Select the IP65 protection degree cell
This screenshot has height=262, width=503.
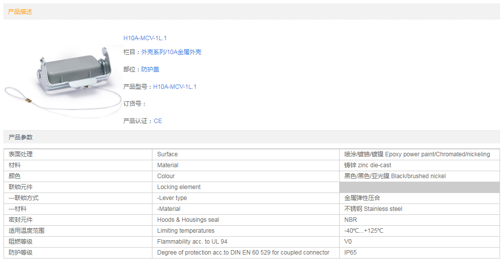coord(350,253)
